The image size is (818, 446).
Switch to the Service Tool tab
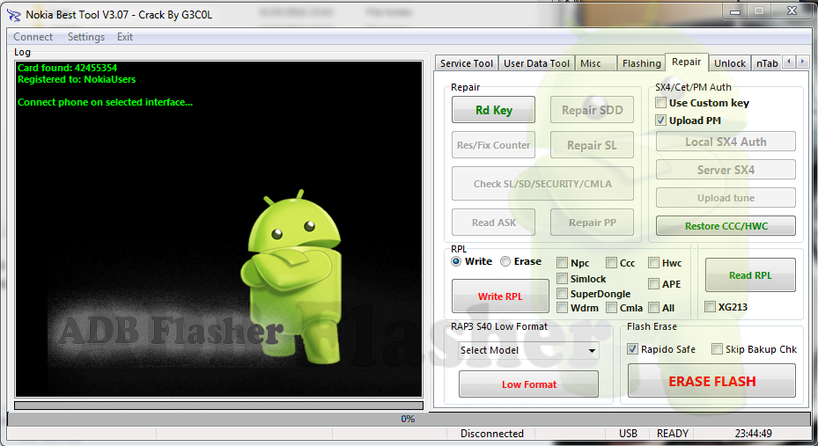tap(467, 63)
